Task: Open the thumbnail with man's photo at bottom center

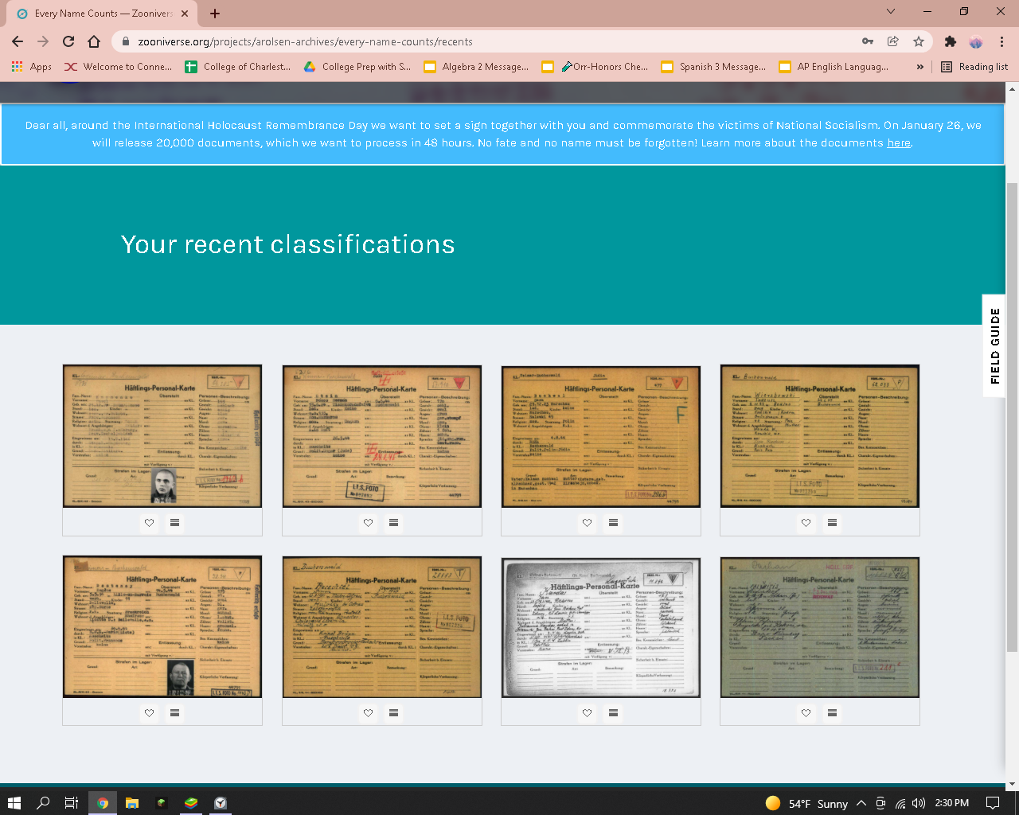Action: 162,436
